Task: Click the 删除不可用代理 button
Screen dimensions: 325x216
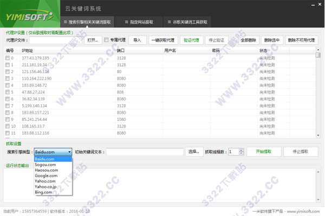Action: [301, 40]
